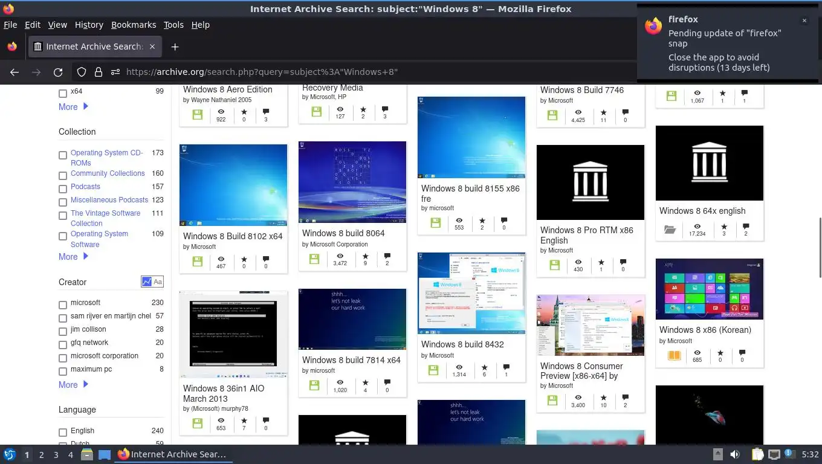Open the Windows 8 build 8432 title link
The width and height of the screenshot is (822, 464).
[x=462, y=344]
